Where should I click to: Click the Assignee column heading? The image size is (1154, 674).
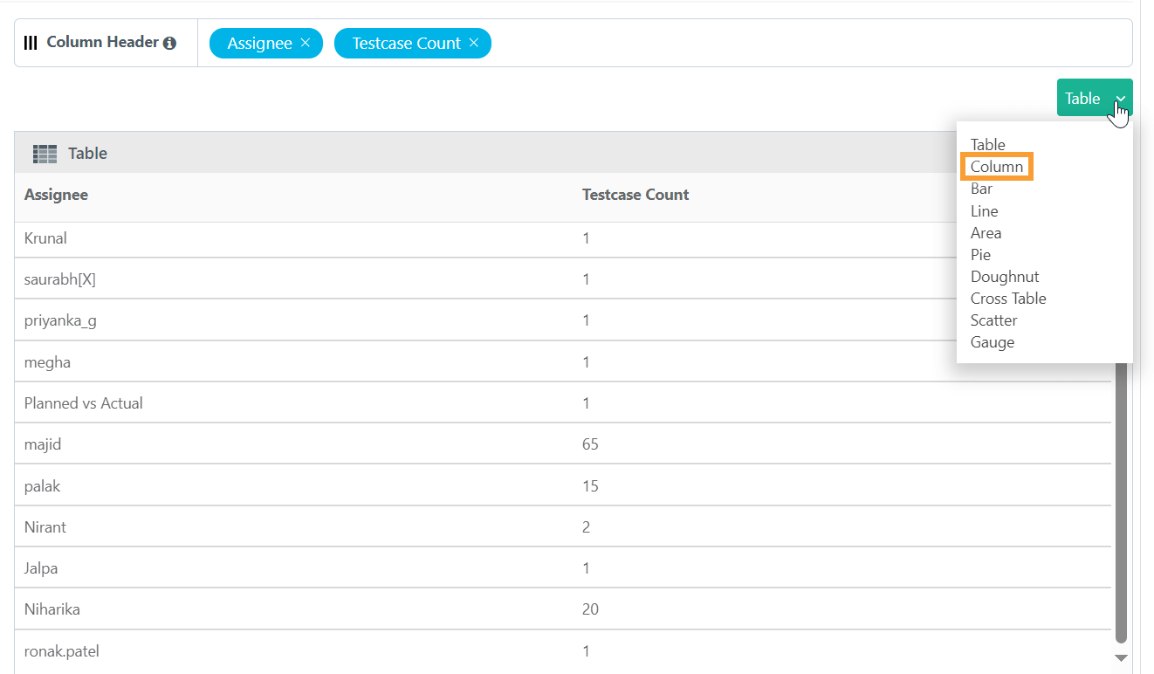[56, 195]
